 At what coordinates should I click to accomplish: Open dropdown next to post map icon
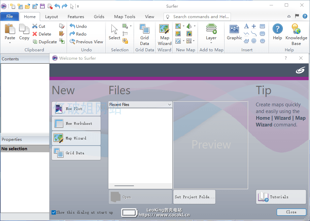183,41
